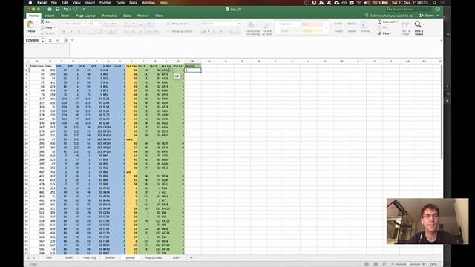Open the Data ribbon tab

tap(127, 16)
